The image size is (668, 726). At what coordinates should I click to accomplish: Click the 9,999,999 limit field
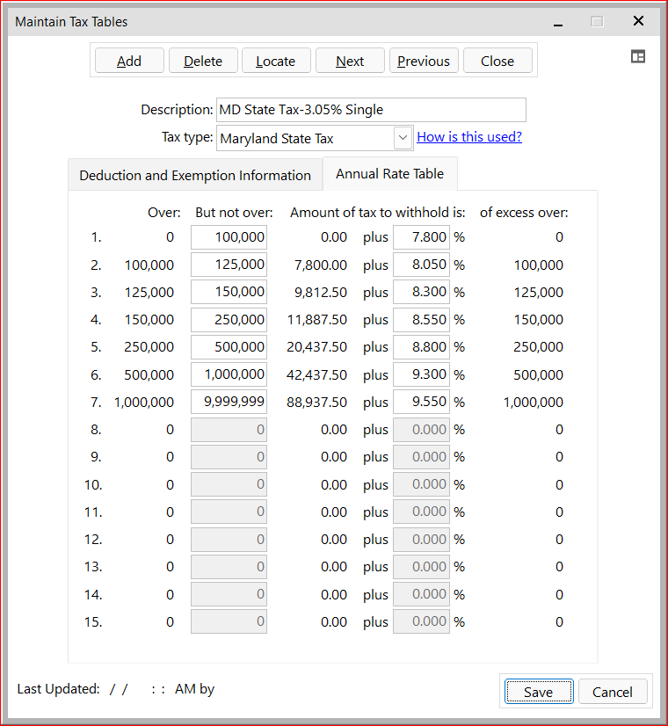coord(229,402)
